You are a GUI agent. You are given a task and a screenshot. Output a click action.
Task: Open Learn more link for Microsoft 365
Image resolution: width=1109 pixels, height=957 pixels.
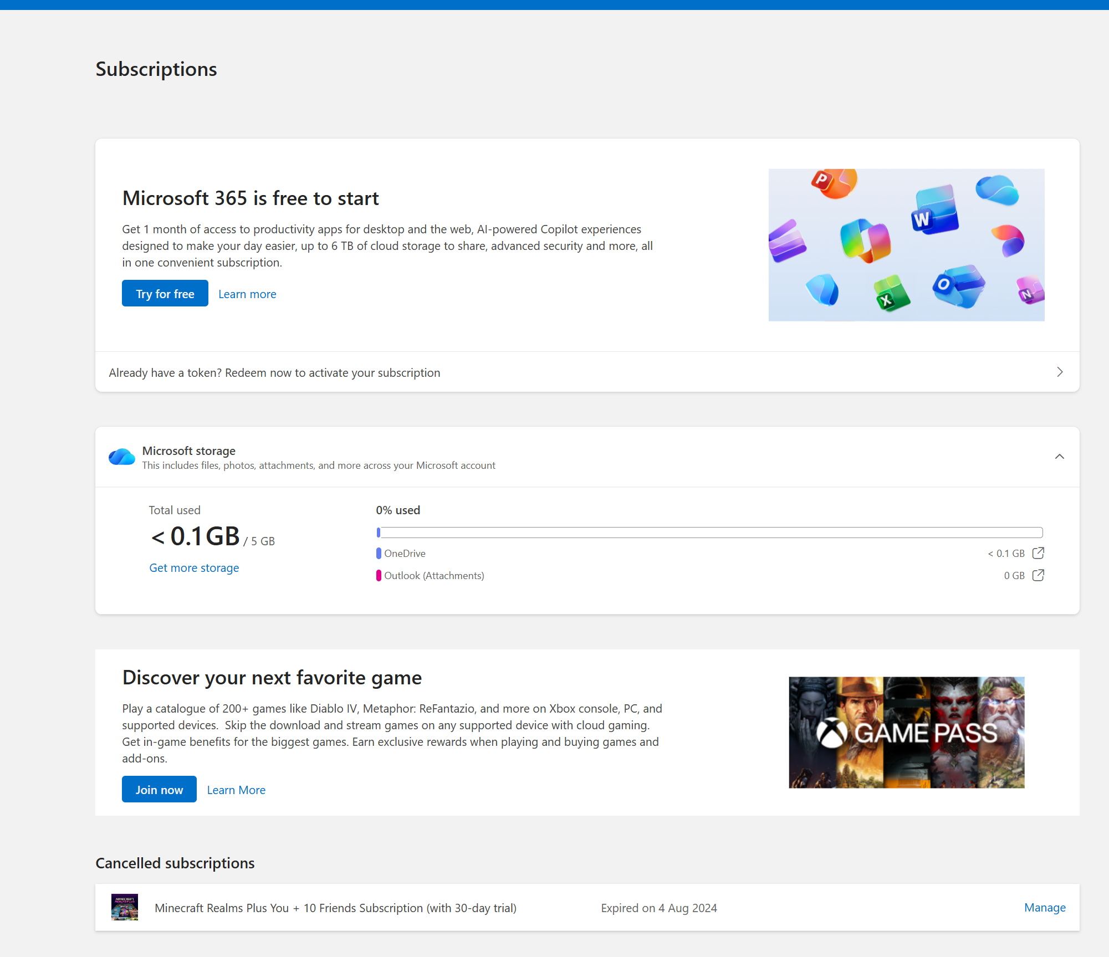247,294
